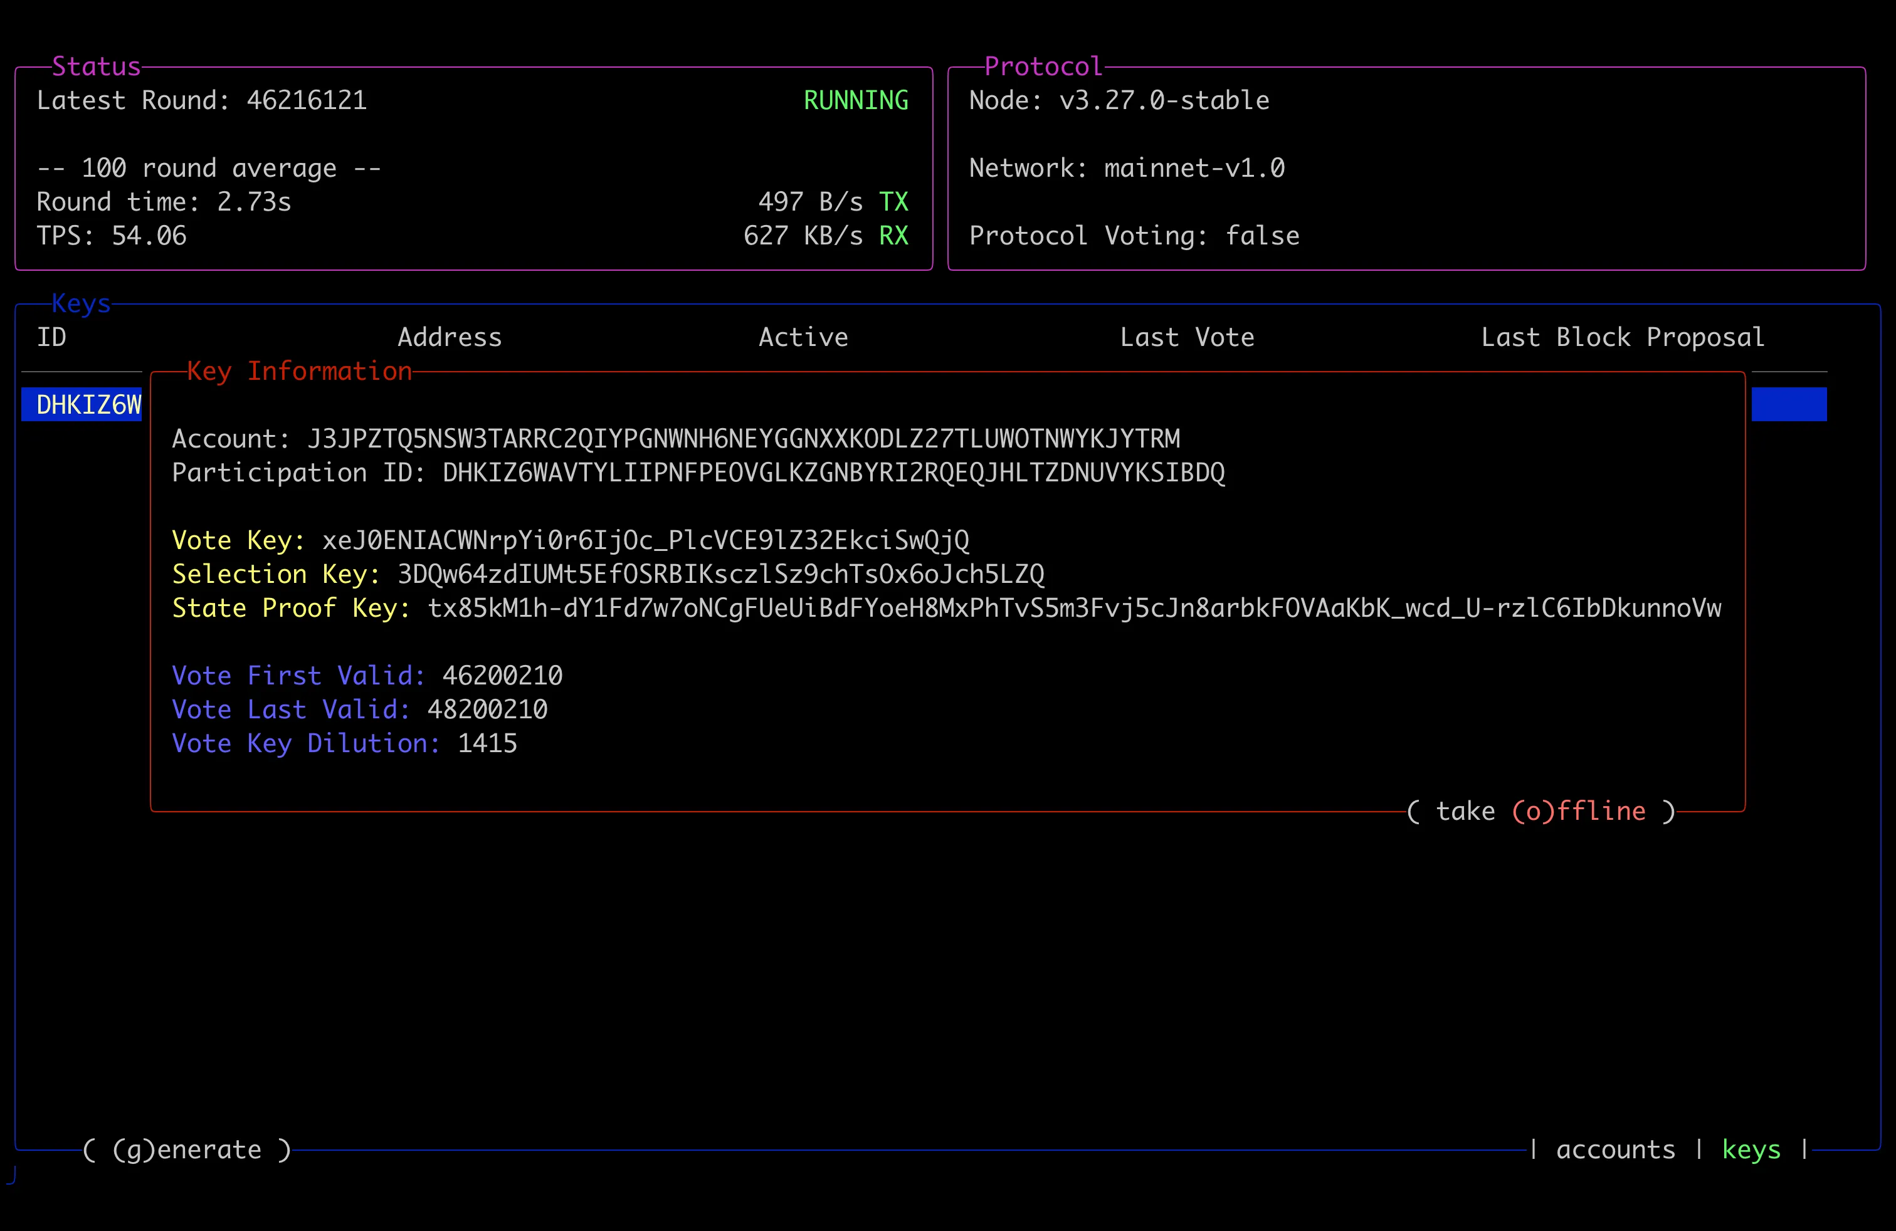
Task: Click the Vote Key value
Action: click(645, 540)
